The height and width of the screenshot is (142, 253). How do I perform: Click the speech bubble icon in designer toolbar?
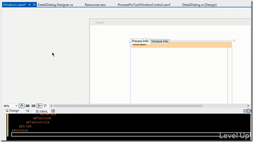click(x=45, y=106)
